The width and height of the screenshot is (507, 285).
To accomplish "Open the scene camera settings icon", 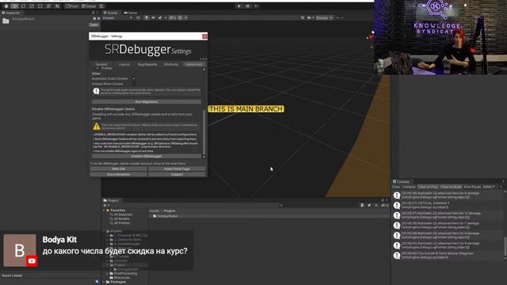I will tap(309, 17).
